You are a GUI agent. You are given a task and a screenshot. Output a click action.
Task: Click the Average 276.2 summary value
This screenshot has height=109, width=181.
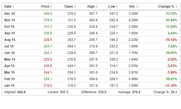(136, 92)
